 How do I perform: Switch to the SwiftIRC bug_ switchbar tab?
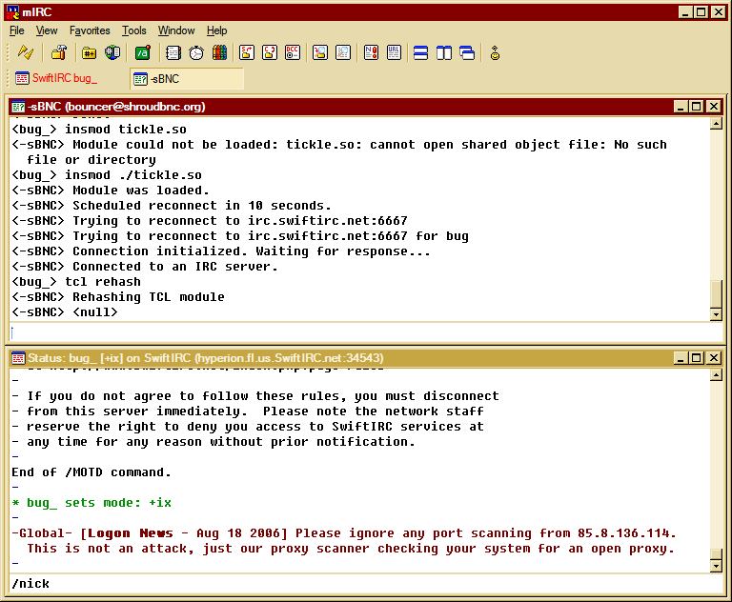69,78
